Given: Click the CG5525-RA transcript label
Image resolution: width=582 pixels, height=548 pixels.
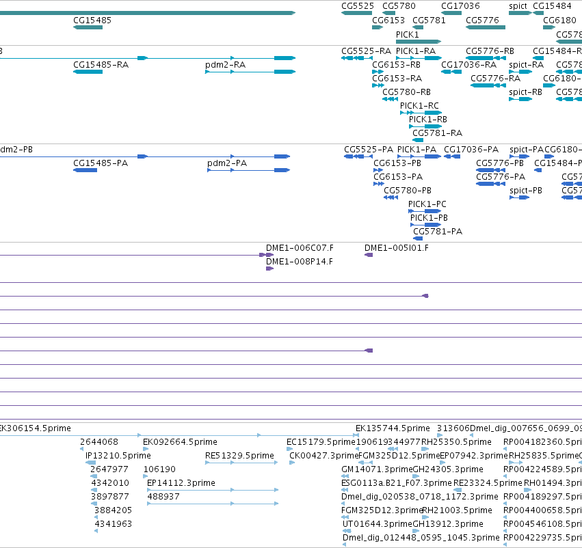Looking at the screenshot, I should 366,51.
